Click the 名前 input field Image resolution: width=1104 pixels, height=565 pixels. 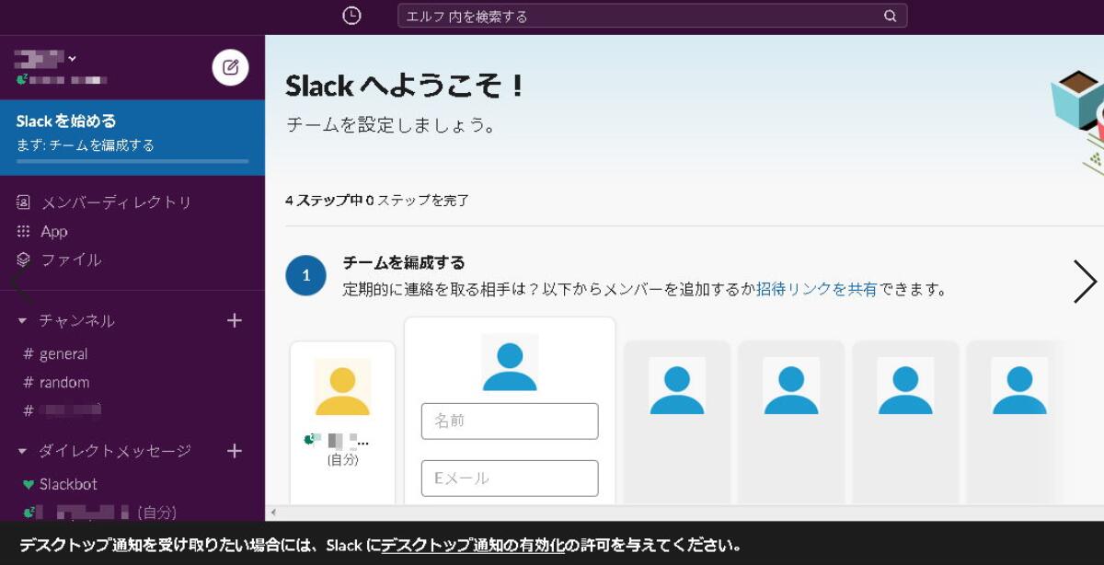[510, 421]
